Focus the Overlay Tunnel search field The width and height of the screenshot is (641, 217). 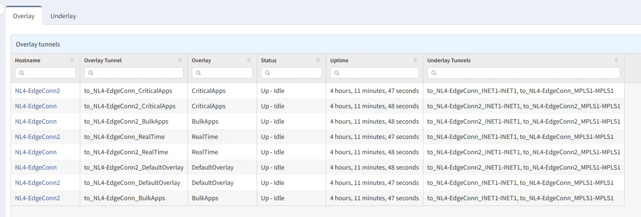point(137,73)
